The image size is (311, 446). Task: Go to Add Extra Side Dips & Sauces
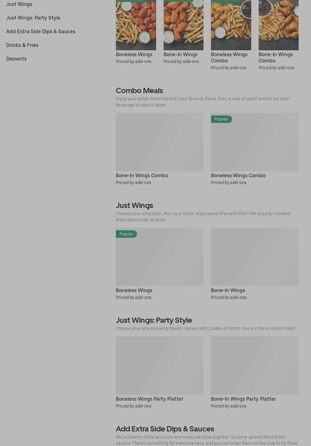(41, 31)
